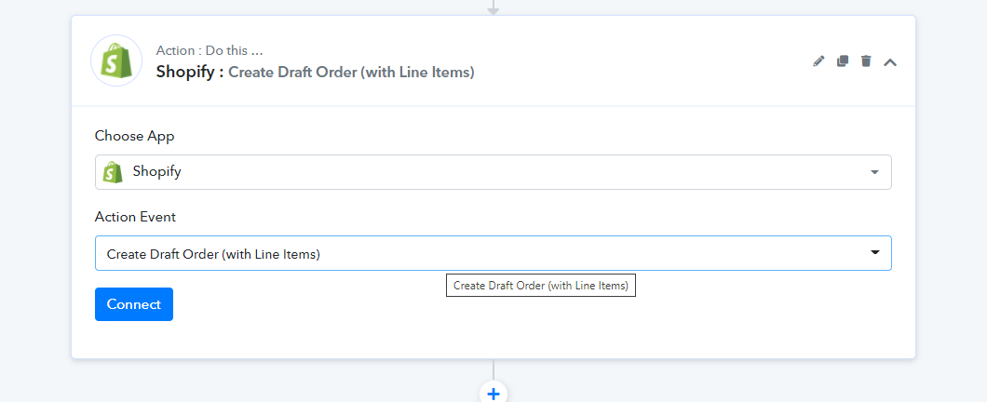This screenshot has height=402, width=987.
Task: Click the header title Shopify : Create Draft Order
Action: [x=315, y=73]
